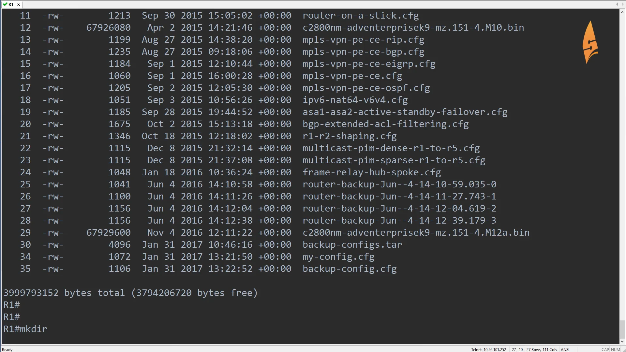
Task: Click the Ready status text
Action: tap(7, 349)
